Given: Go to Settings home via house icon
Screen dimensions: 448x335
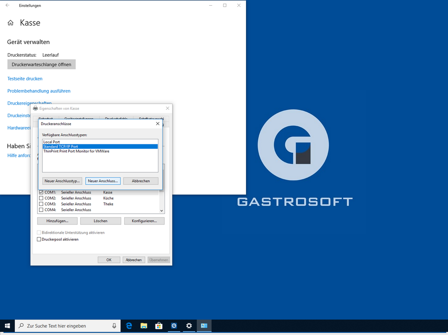Looking at the screenshot, I should coord(11,23).
